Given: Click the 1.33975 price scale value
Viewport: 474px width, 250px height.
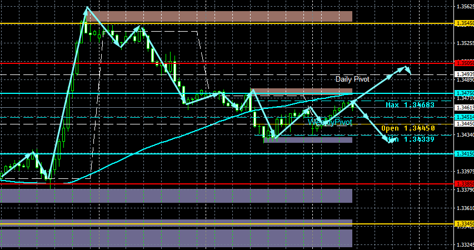Looking at the screenshot, I should (465, 172).
